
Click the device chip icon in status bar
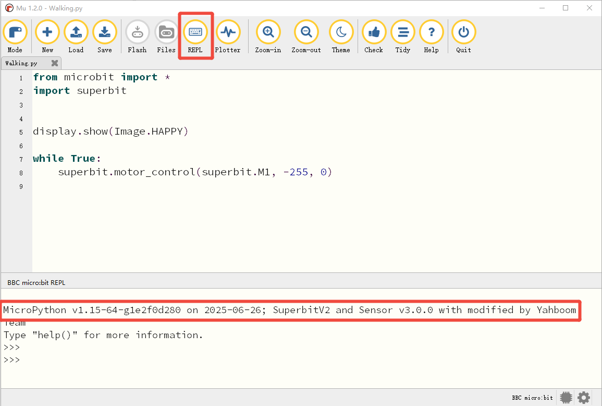pyautogui.click(x=566, y=398)
